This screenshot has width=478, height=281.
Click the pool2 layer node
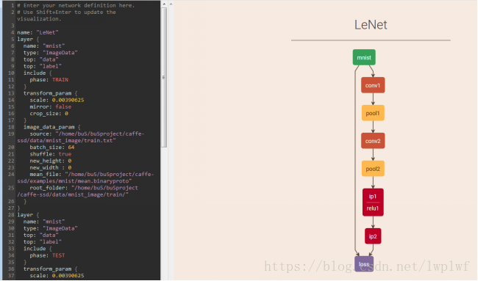pos(373,169)
